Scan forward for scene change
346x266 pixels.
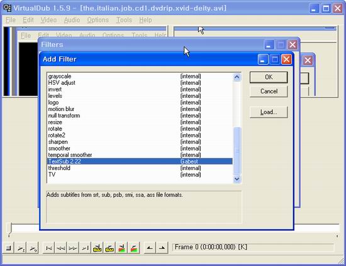(x=134, y=248)
